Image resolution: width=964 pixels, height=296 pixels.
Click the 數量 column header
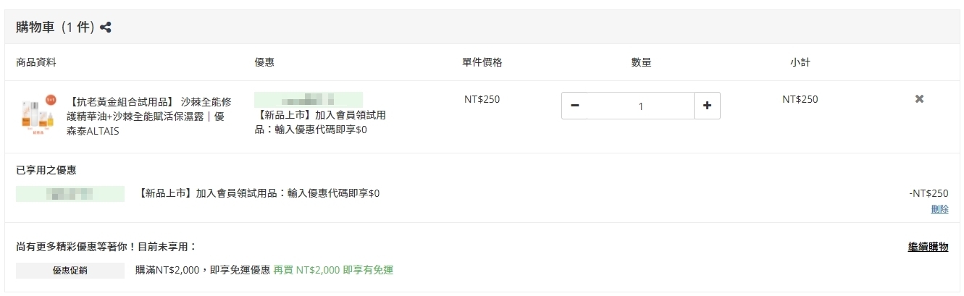coord(641,62)
